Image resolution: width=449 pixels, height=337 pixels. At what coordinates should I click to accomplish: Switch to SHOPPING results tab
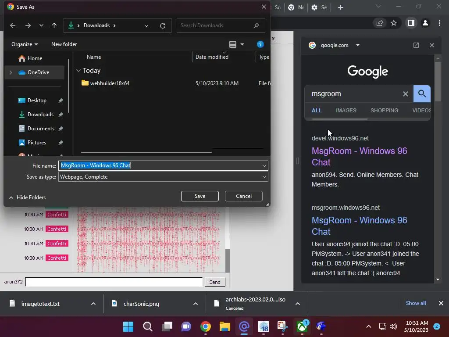384,111
